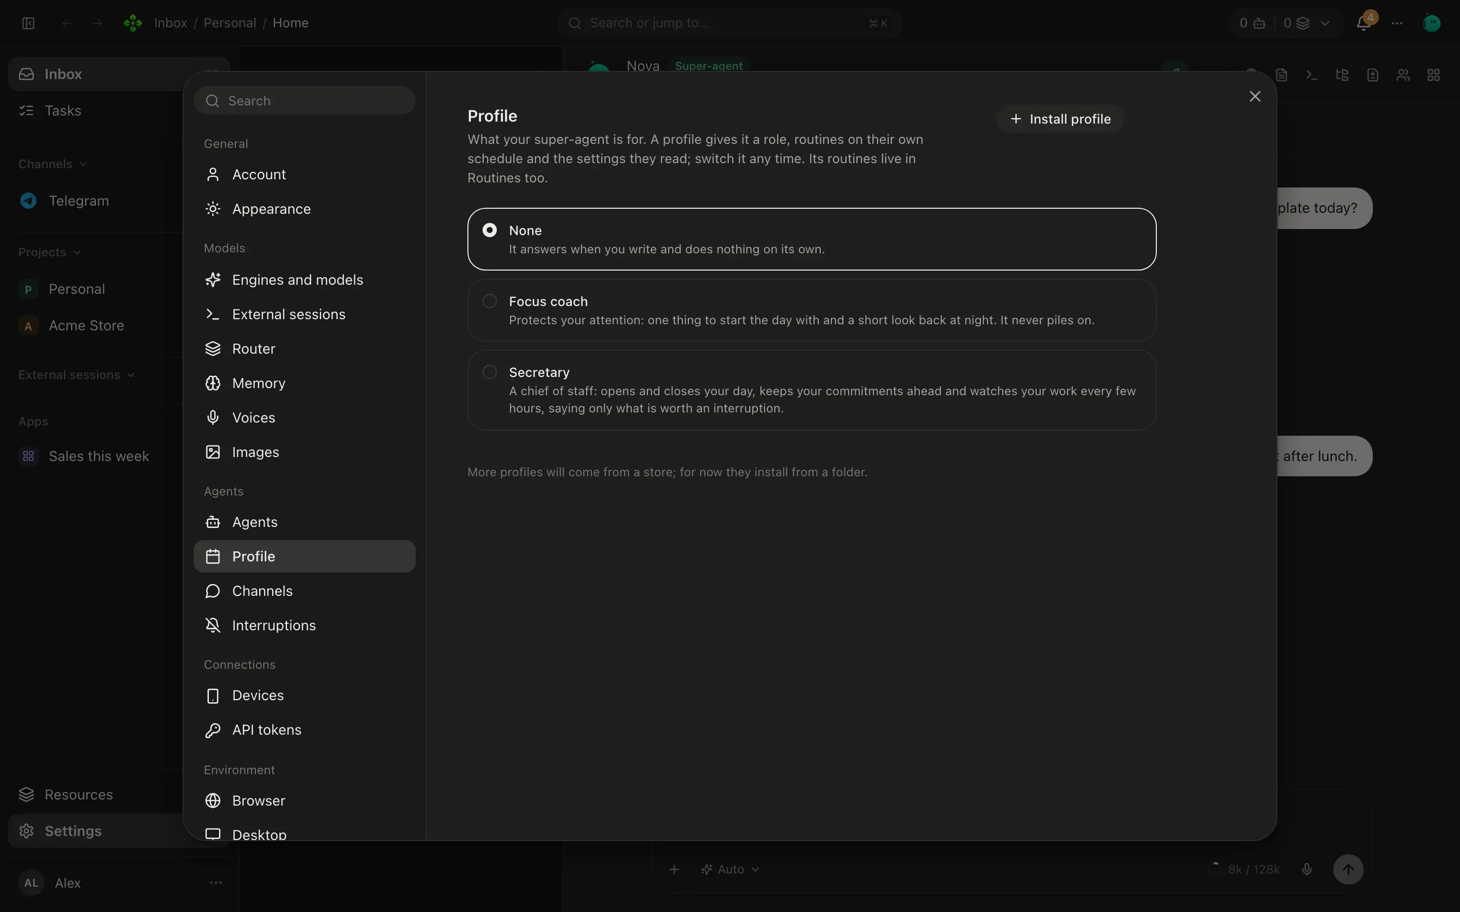Close the settings dialog
Viewport: 1460px width, 912px height.
(1255, 96)
